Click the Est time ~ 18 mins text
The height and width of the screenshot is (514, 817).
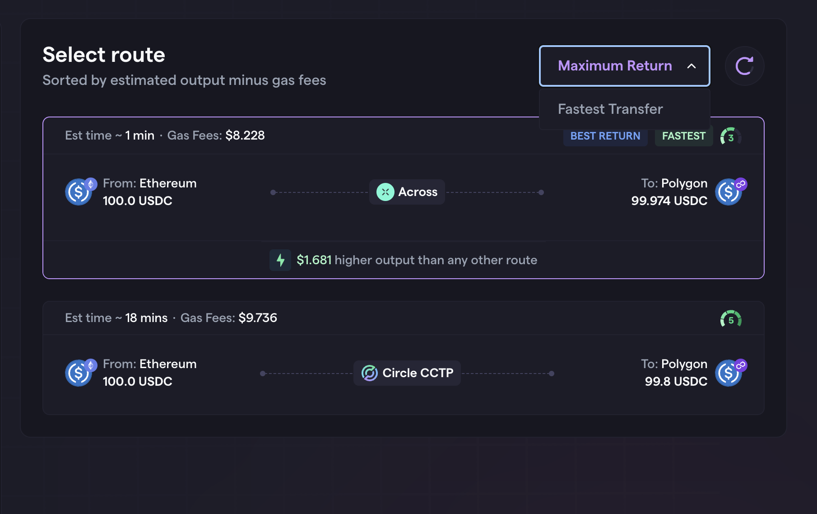tap(116, 318)
